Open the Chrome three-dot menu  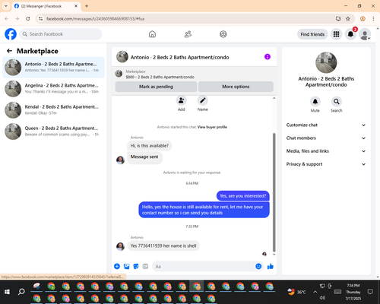coord(373,19)
